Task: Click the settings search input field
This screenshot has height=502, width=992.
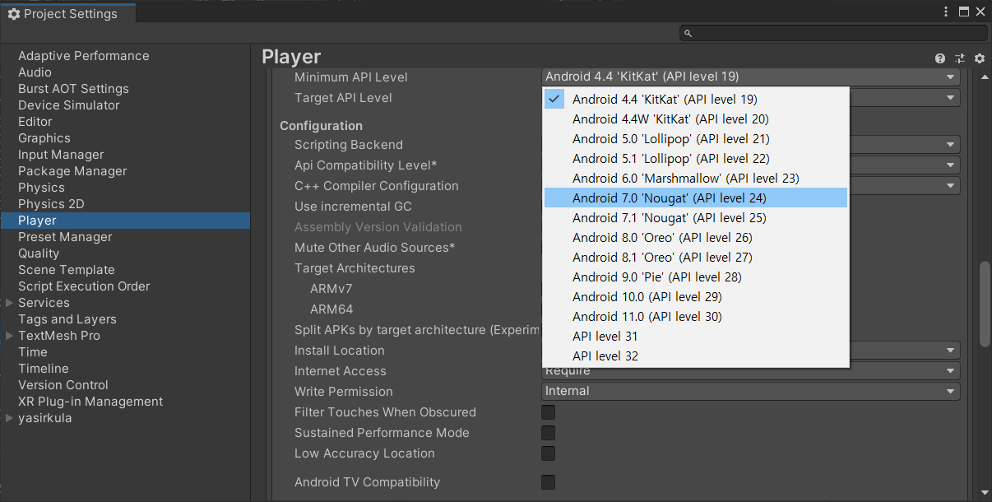Action: [833, 33]
